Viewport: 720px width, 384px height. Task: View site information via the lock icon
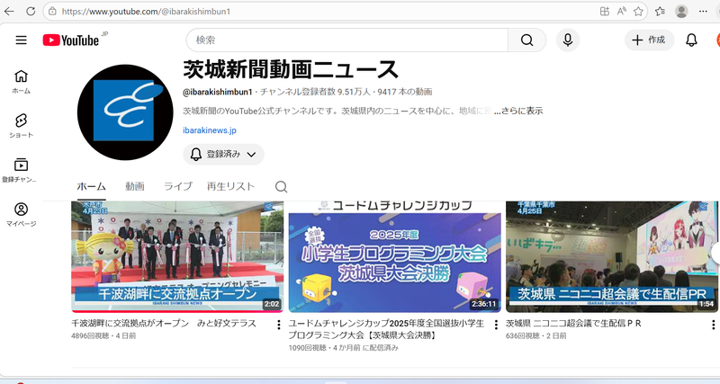click(52, 12)
